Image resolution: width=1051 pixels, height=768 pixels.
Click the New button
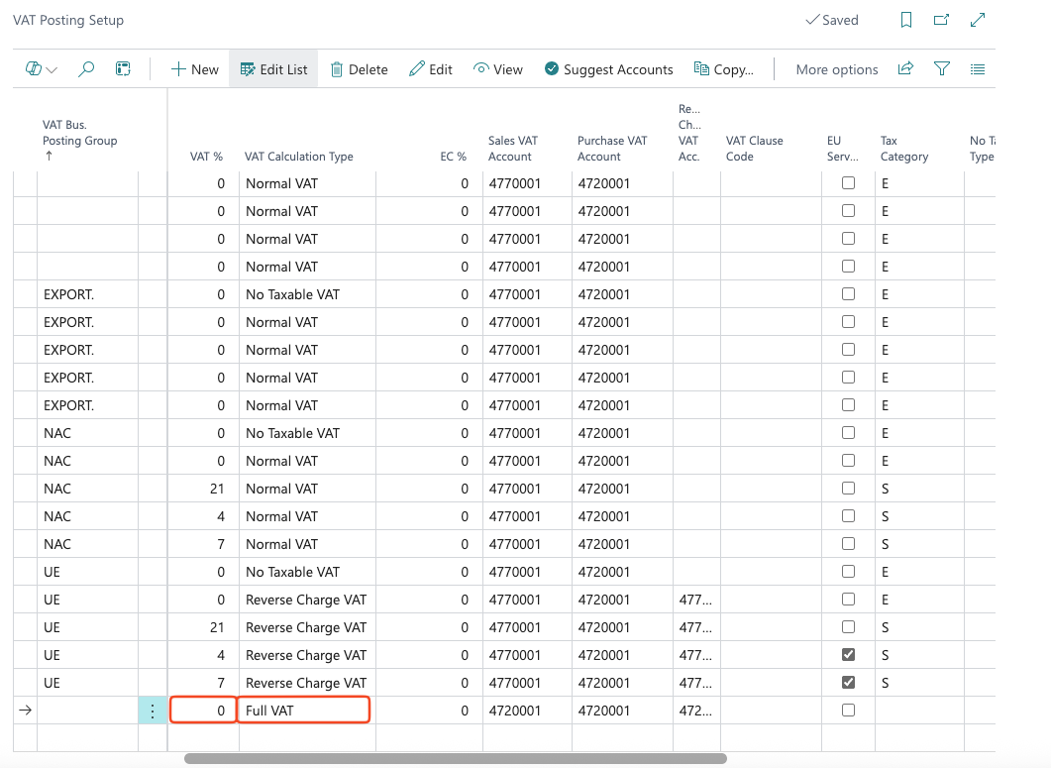point(194,69)
